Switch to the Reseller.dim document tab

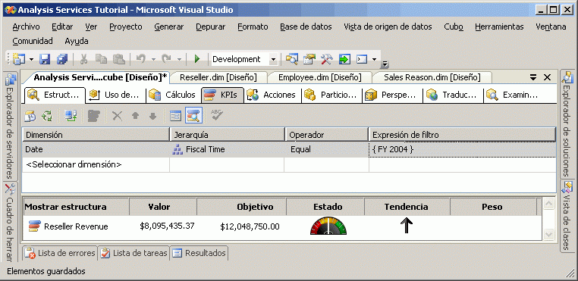coord(218,77)
